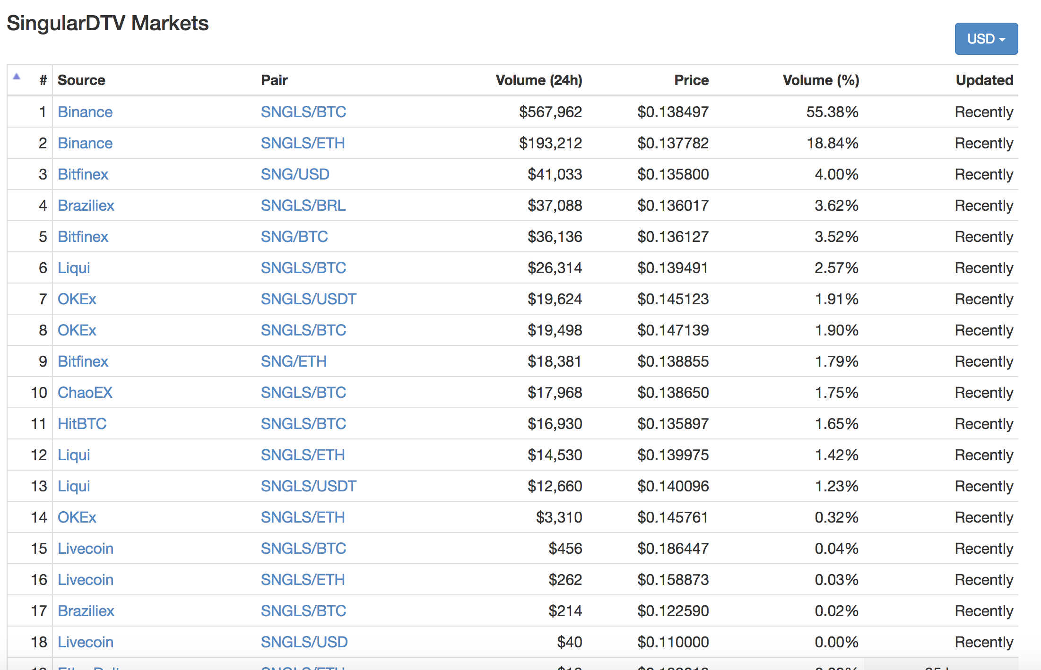Open SNGLS/BTC pair for Binance row 1
This screenshot has width=1041, height=670.
coord(304,112)
